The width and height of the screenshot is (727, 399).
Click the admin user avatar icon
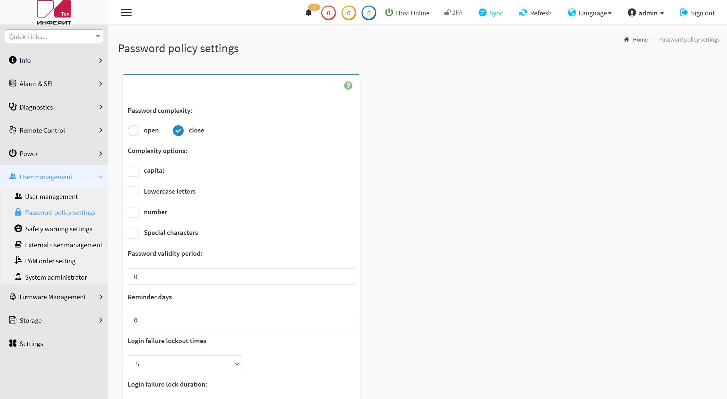coord(632,13)
